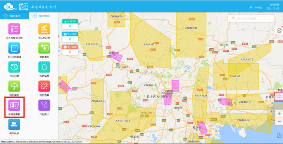This screenshot has width=283, height=144.
Task: Open 飞行记录 history icon
Action: tap(14, 67)
